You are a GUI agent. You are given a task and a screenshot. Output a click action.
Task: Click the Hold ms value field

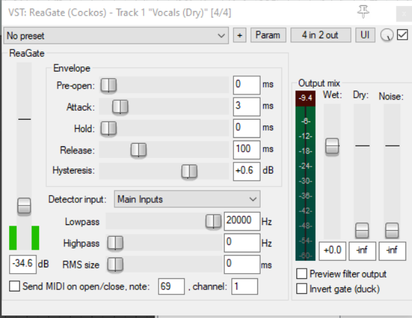[246, 128]
